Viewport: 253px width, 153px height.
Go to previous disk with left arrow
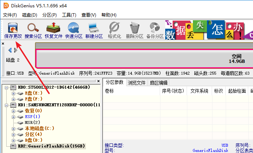pos(10,50)
